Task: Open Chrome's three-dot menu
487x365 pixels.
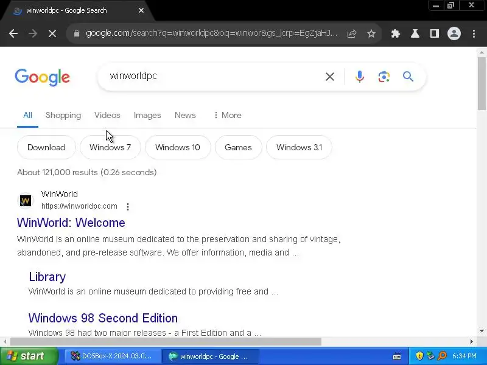Action: [474, 33]
